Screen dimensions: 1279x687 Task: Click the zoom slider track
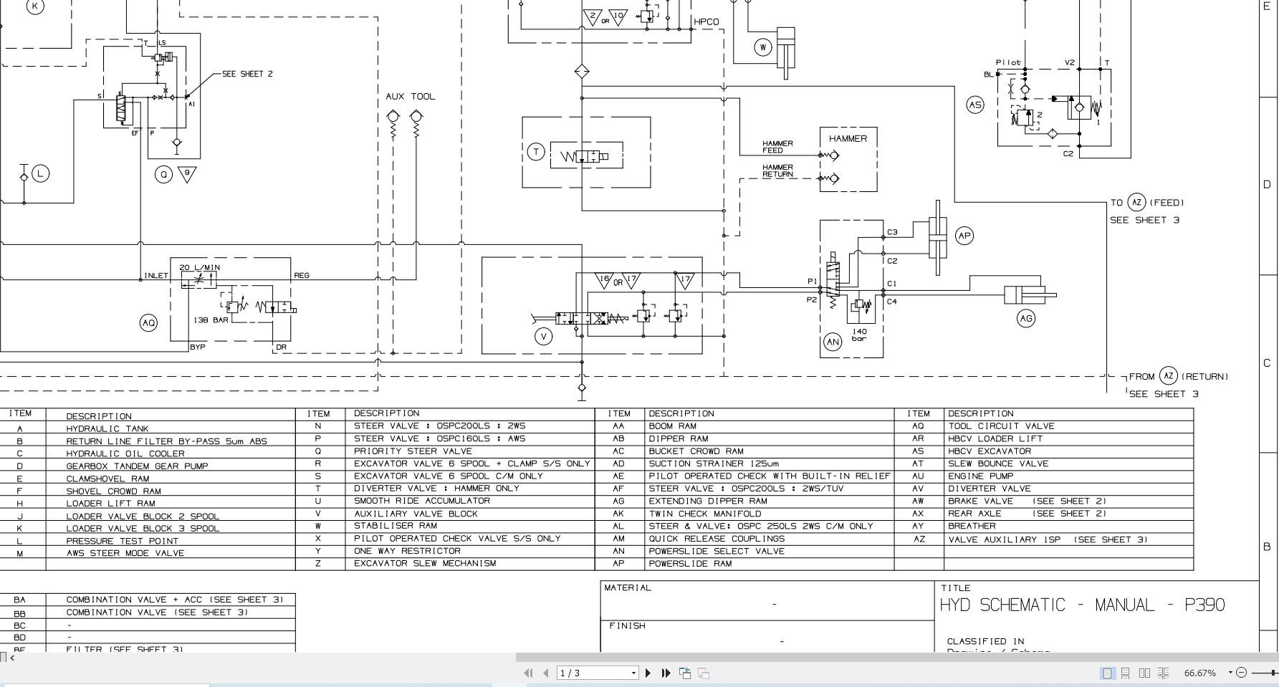1264,673
